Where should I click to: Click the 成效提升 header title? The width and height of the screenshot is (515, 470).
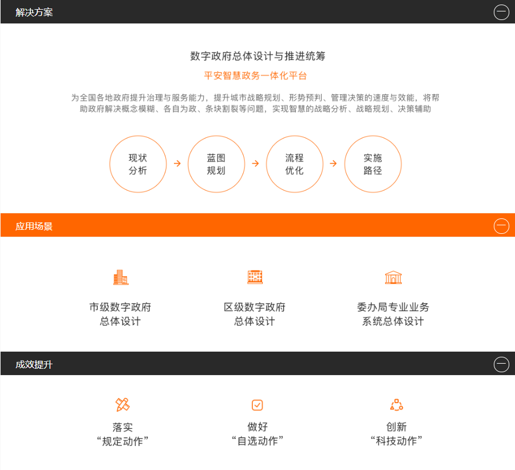[34, 364]
